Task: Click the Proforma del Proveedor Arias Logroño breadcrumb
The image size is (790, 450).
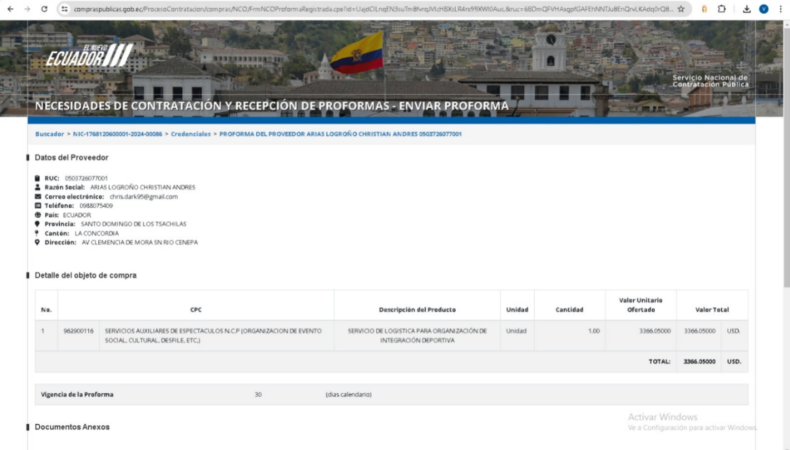Action: tap(340, 134)
